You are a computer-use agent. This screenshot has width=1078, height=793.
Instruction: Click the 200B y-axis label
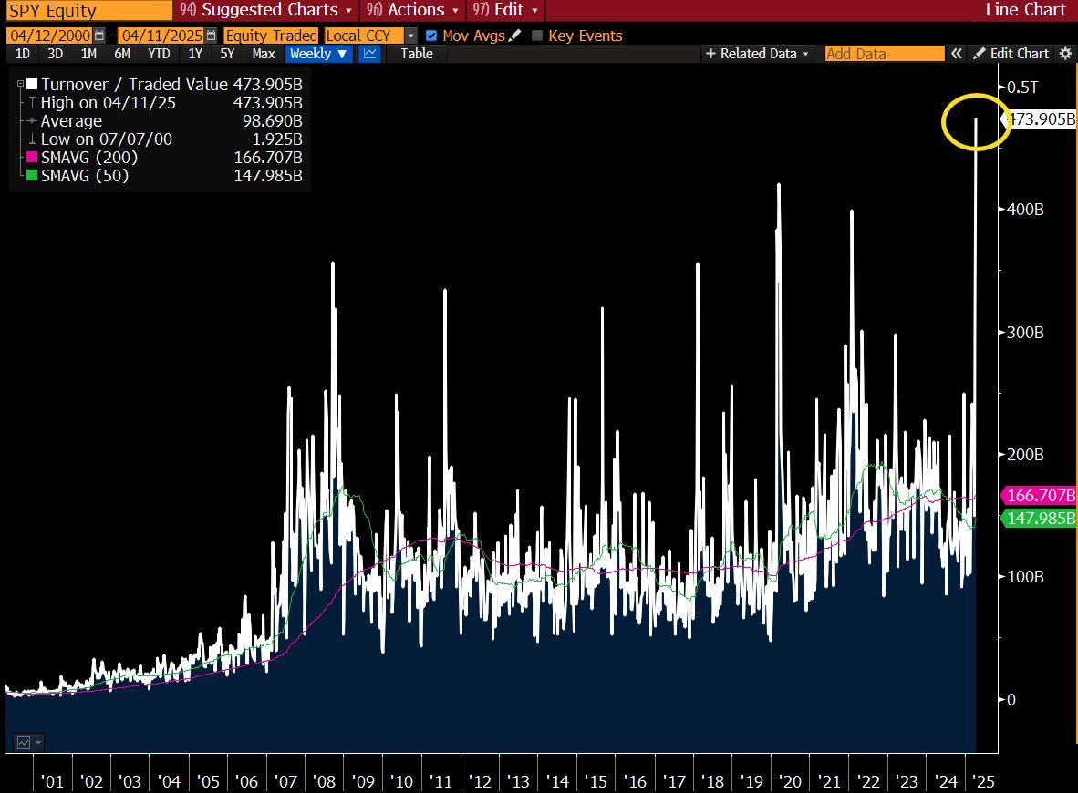click(x=1025, y=455)
